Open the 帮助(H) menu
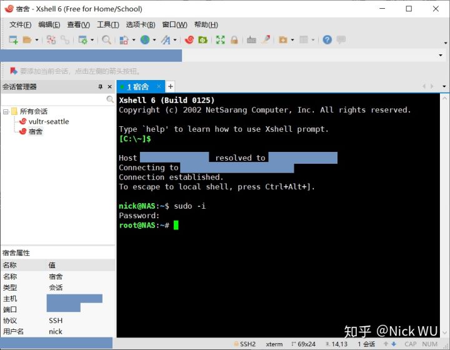The width and height of the screenshot is (450, 350). pyautogui.click(x=206, y=24)
